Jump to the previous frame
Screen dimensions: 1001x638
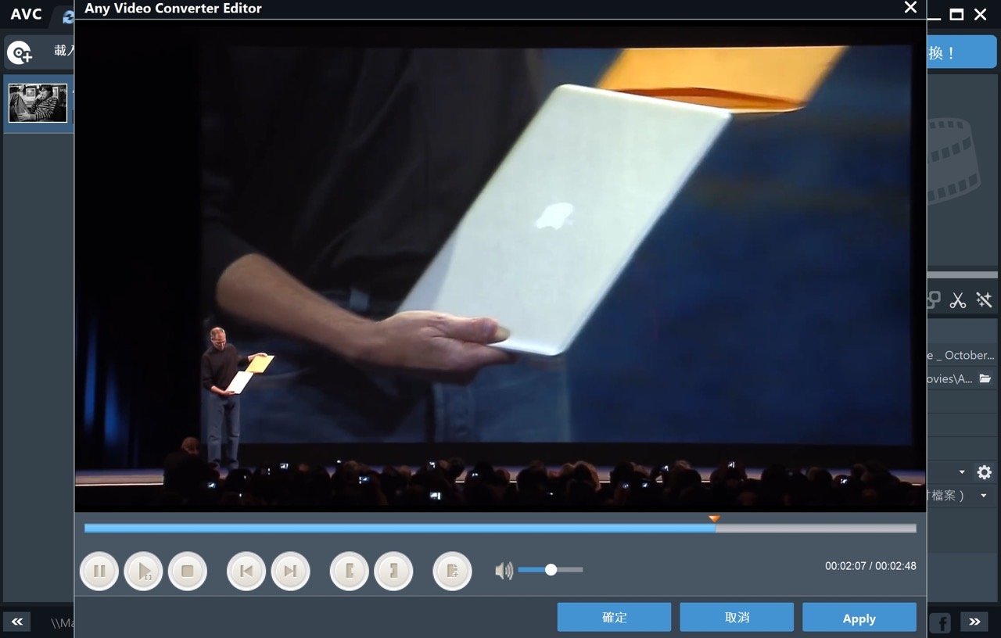click(246, 572)
